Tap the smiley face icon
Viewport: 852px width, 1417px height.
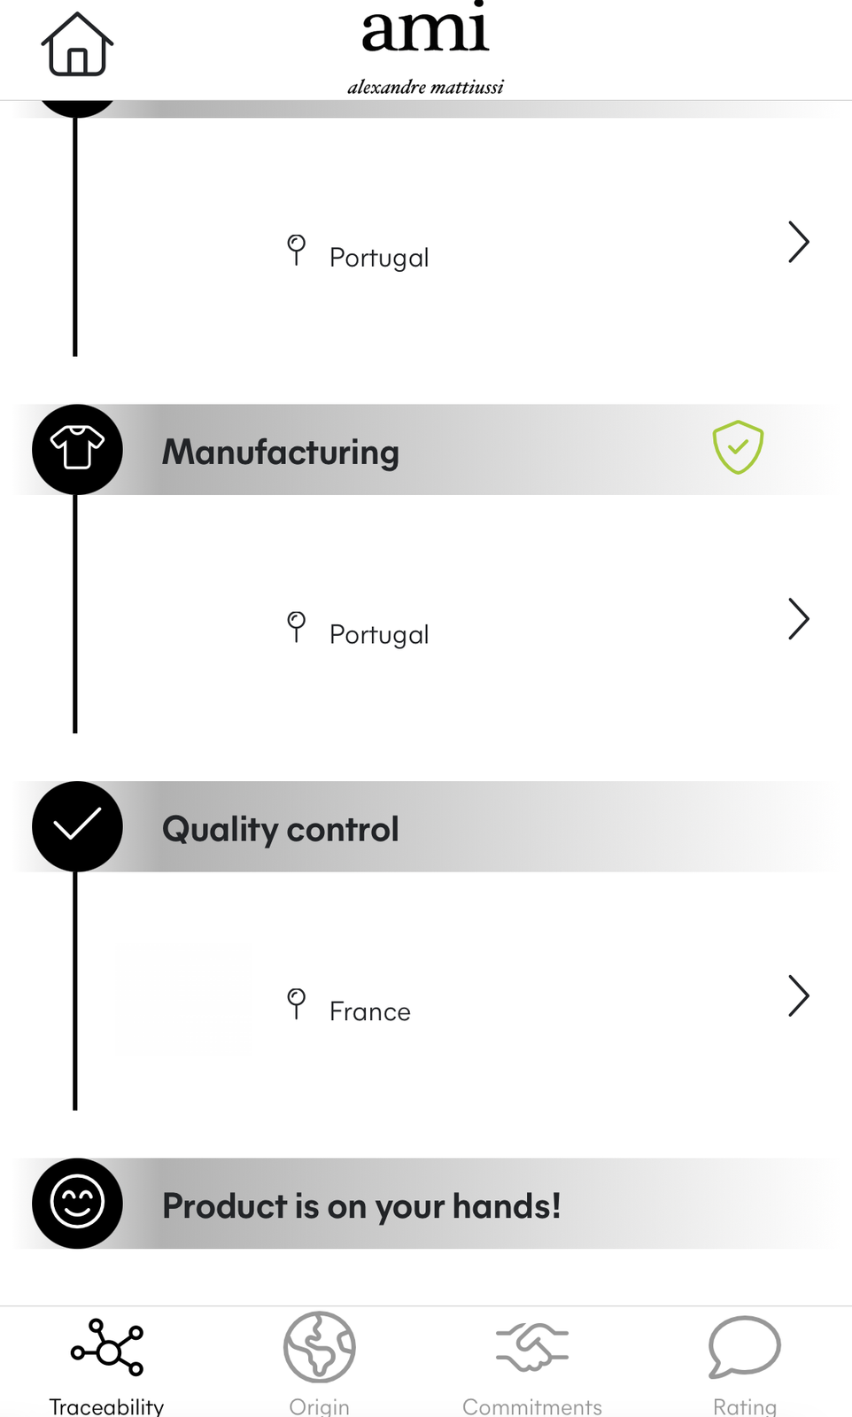click(77, 1203)
